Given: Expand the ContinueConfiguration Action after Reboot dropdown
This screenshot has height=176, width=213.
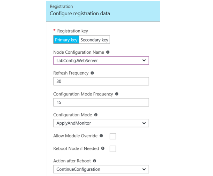Looking at the screenshot, I should pyautogui.click(x=144, y=169).
